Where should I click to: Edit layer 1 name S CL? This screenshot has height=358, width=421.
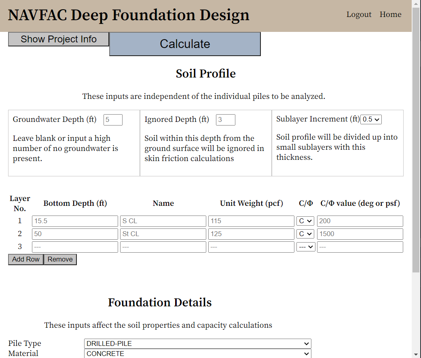[163, 221]
